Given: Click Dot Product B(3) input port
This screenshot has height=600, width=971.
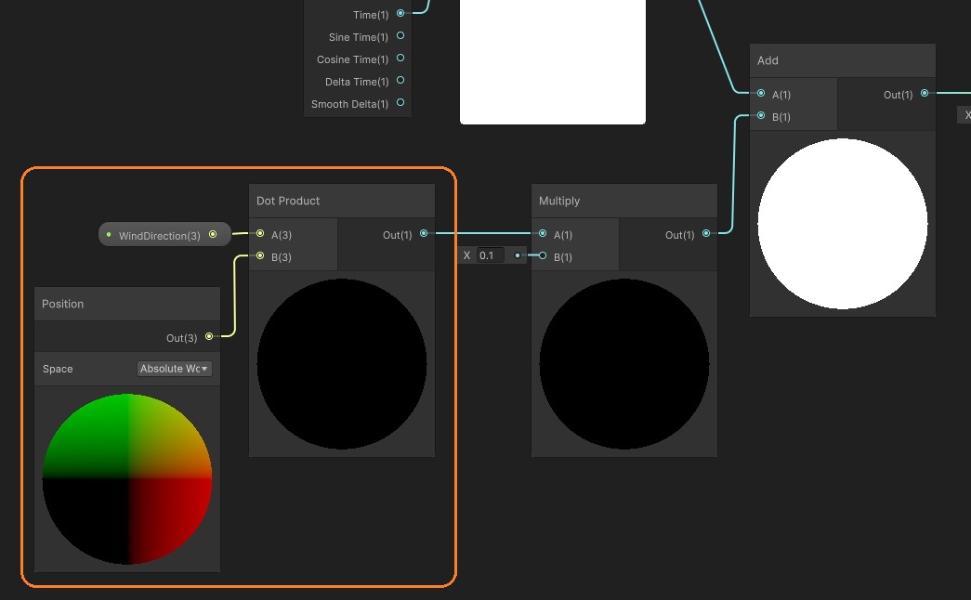Looking at the screenshot, I should pyautogui.click(x=260, y=255).
